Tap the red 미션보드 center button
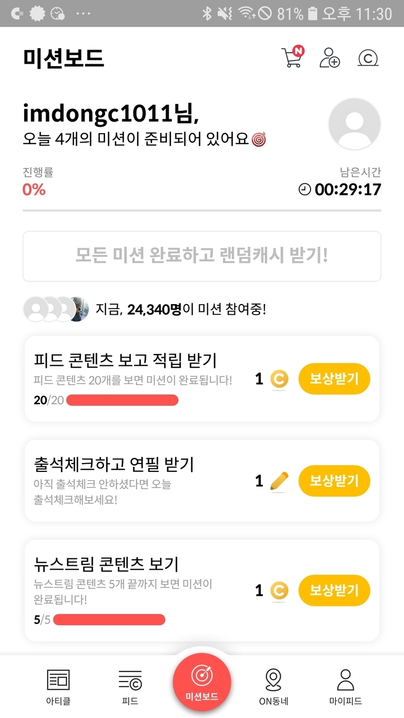This screenshot has height=718, width=404. tap(202, 682)
